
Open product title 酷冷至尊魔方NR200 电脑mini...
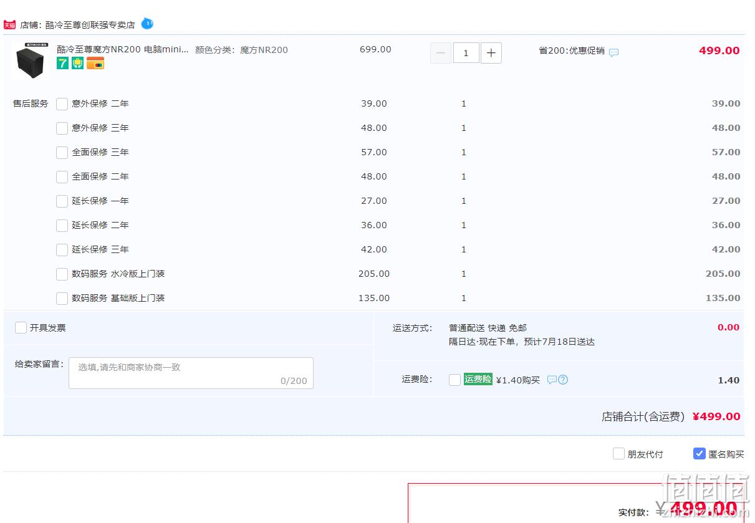click(122, 49)
